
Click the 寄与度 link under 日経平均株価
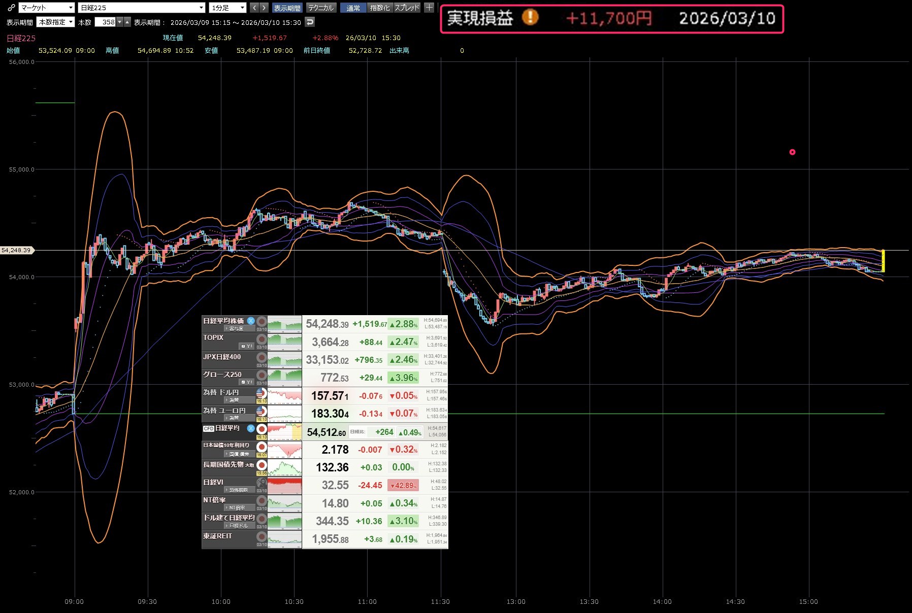tap(236, 328)
